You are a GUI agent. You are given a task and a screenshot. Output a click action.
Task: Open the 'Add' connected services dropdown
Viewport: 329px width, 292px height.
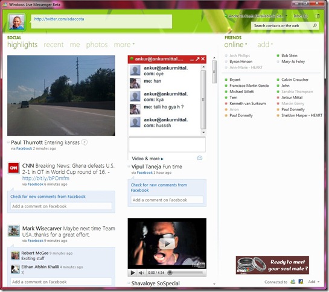point(314,282)
